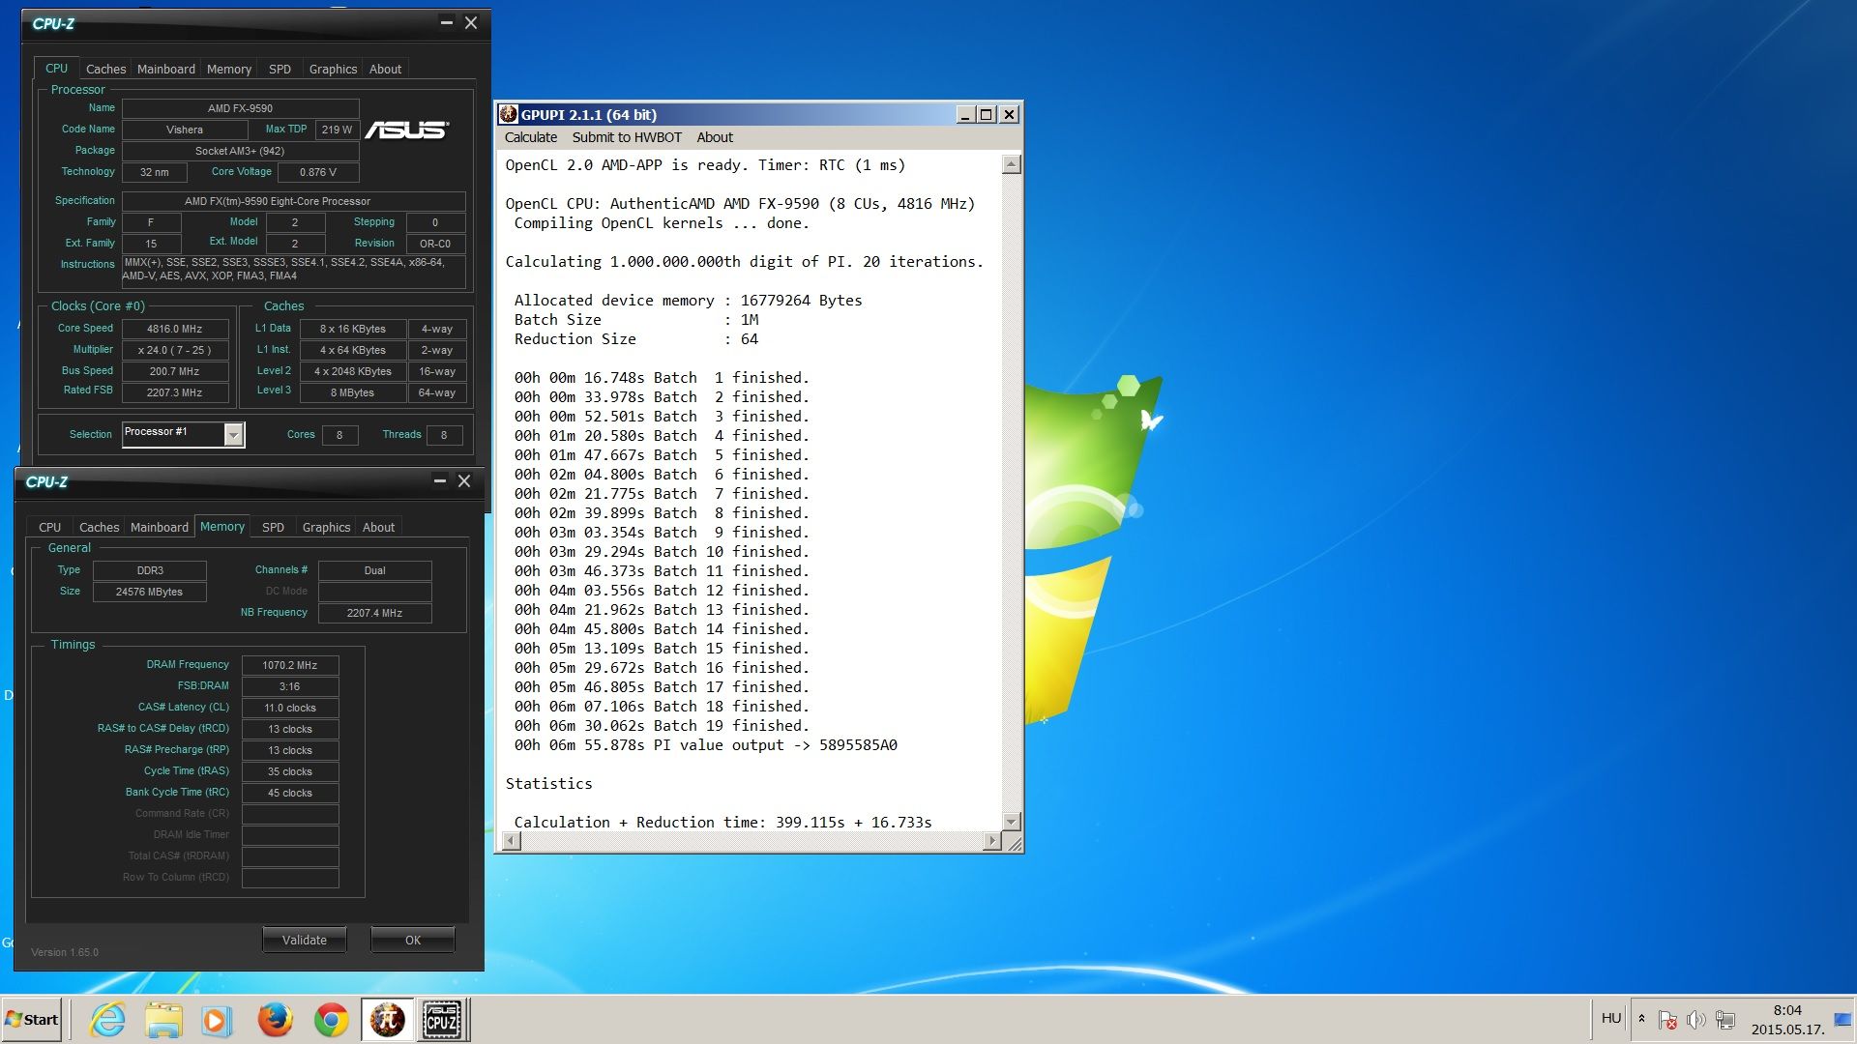This screenshot has width=1857, height=1044.
Task: Click the Core Speed 4816.0 MHz value
Action: click(175, 329)
